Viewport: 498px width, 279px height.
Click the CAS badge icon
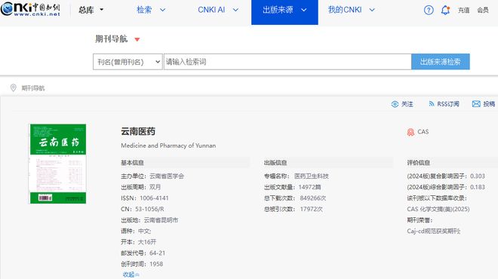410,132
